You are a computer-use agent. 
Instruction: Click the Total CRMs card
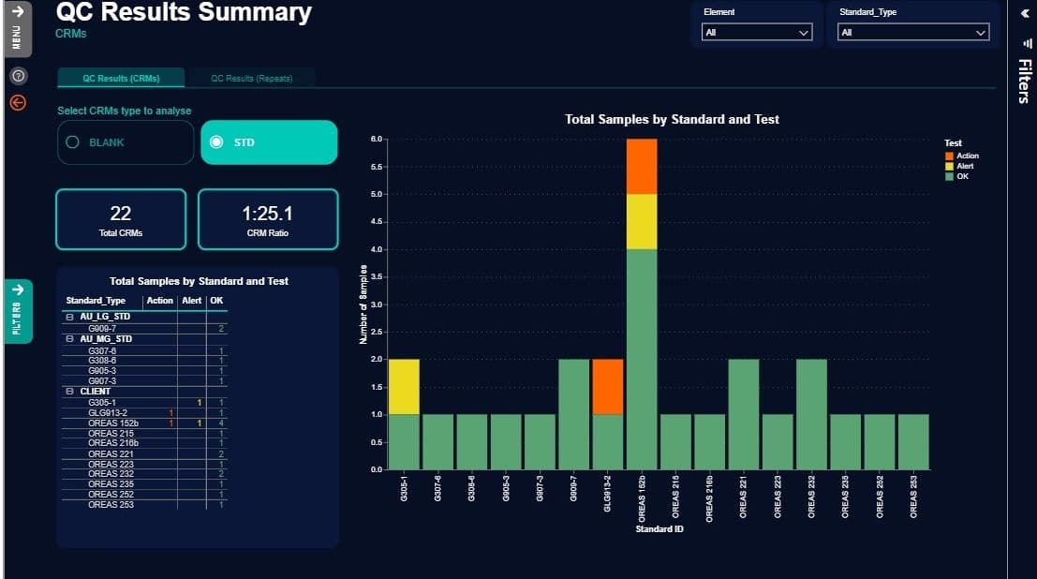[x=121, y=219]
